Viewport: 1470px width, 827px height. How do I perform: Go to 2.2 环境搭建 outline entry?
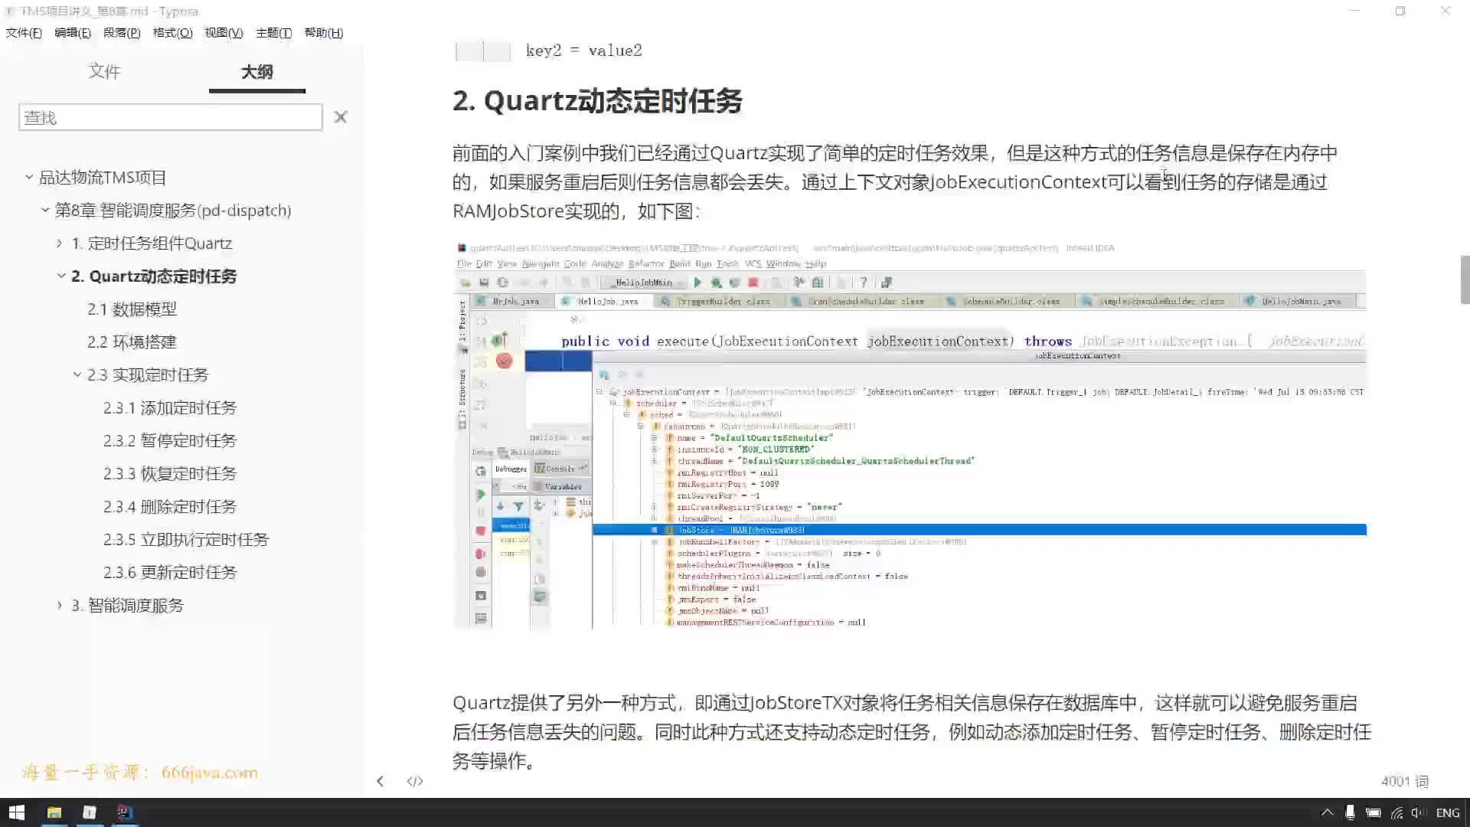pyautogui.click(x=132, y=342)
